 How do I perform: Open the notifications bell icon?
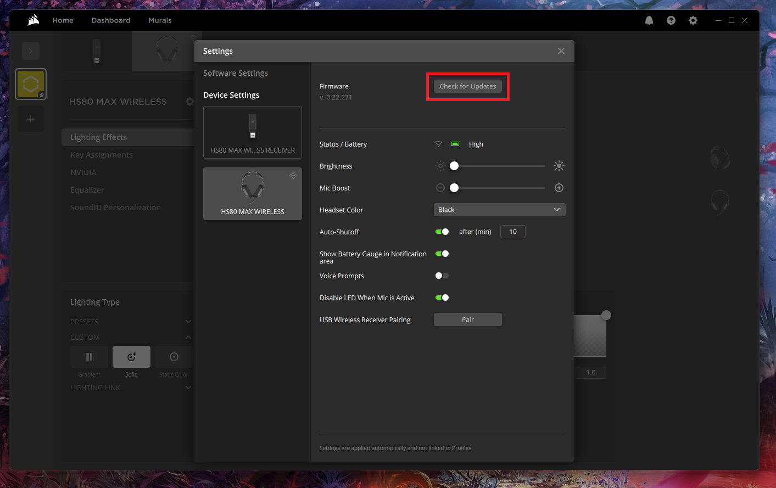pyautogui.click(x=649, y=20)
